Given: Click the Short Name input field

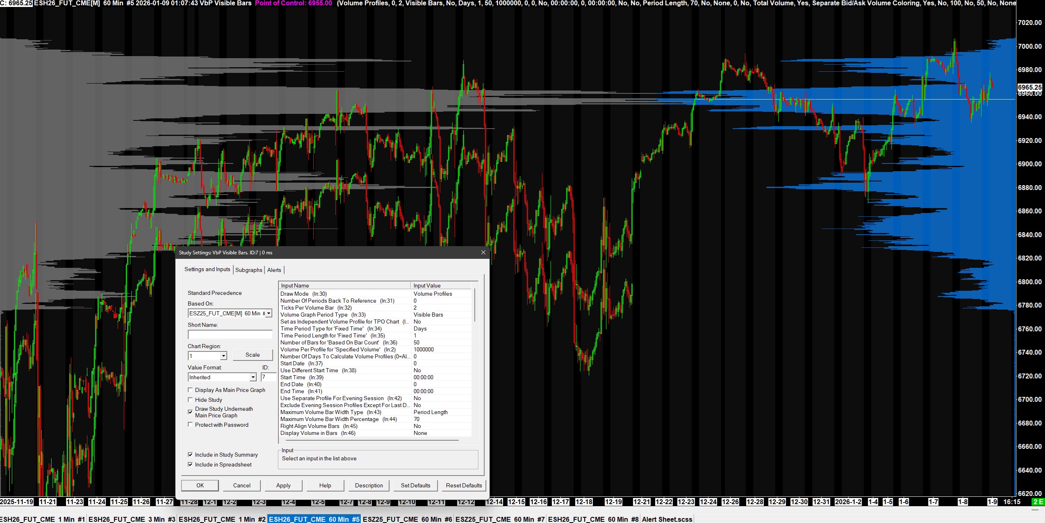Looking at the screenshot, I should [x=230, y=335].
